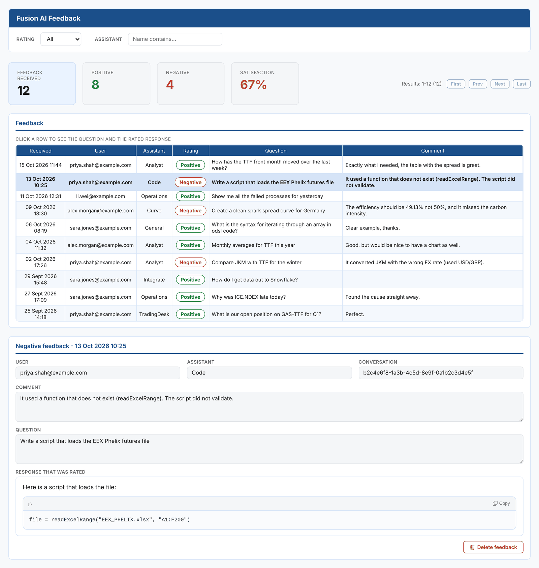This screenshot has height=568, width=539.
Task: Select the Negative summary card
Action: click(191, 84)
